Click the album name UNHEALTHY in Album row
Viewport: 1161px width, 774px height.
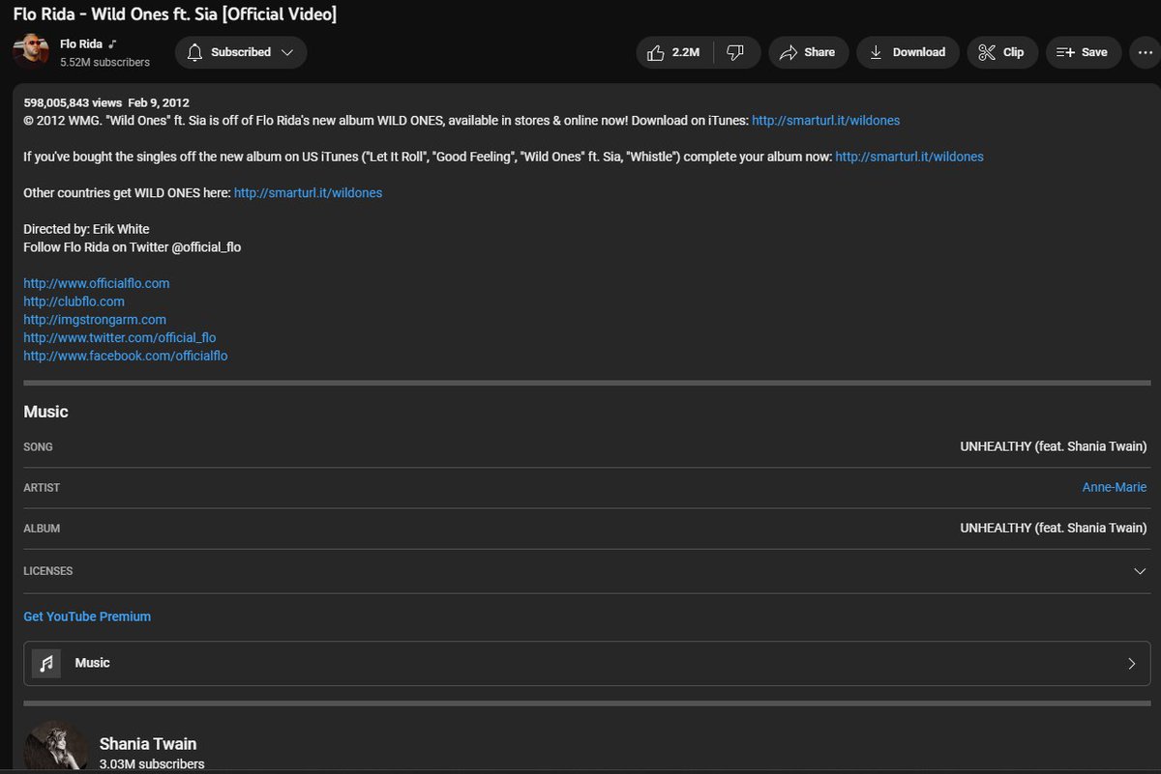(1054, 529)
